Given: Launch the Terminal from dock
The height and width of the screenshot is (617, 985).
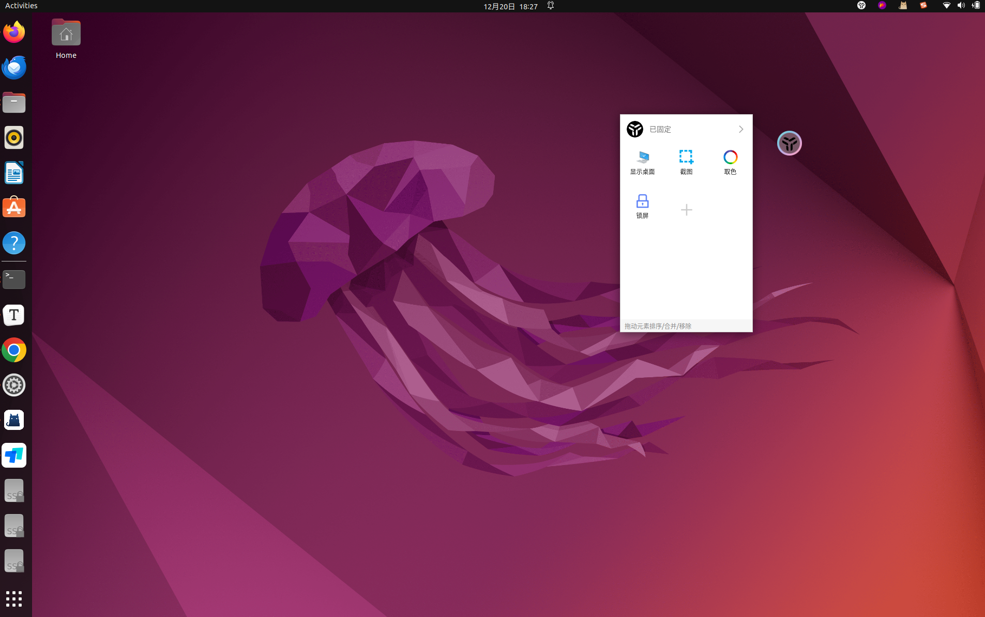Looking at the screenshot, I should [14, 280].
